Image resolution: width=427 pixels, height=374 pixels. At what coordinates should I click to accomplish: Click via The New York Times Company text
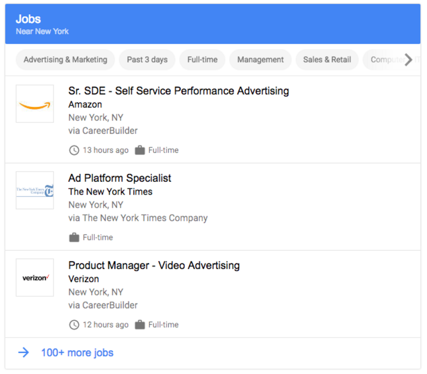[x=138, y=218]
